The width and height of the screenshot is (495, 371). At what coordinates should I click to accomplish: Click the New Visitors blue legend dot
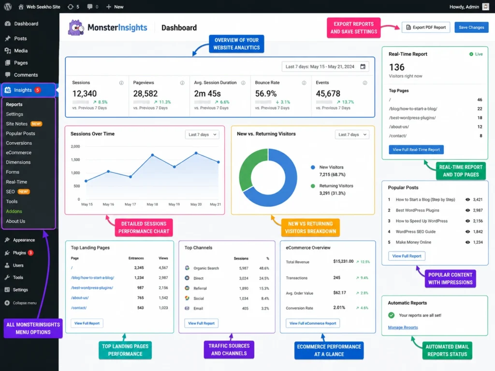tap(313, 167)
